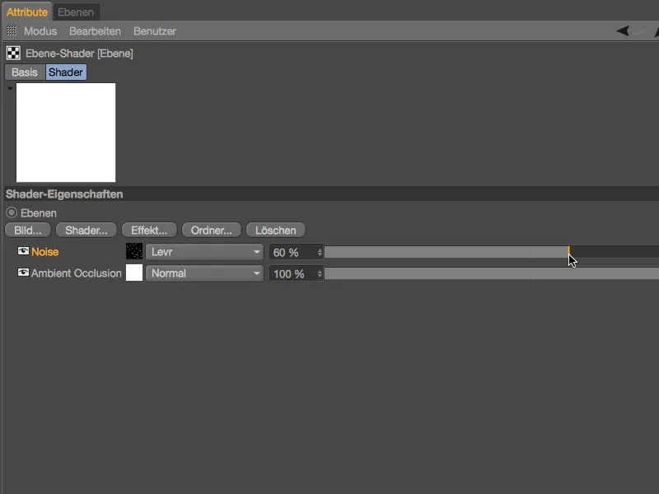The height and width of the screenshot is (494, 659).
Task: Click the Noise opacity slider bar
Action: (x=492, y=252)
